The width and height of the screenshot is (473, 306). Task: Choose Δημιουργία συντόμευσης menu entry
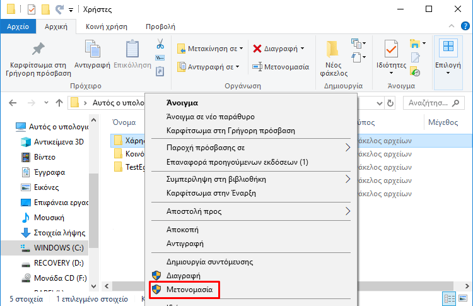tap(250, 262)
